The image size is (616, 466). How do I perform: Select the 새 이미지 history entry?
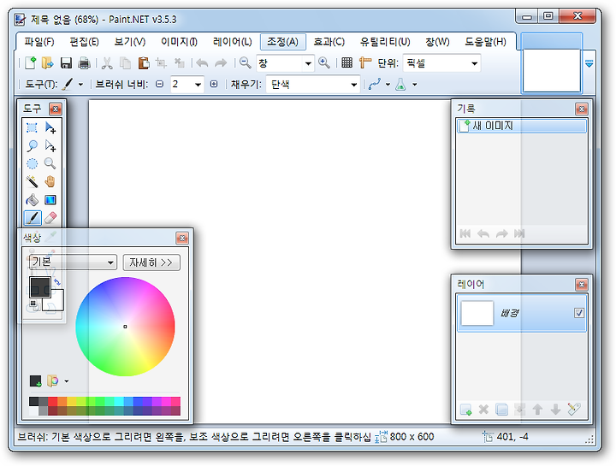pyautogui.click(x=522, y=126)
